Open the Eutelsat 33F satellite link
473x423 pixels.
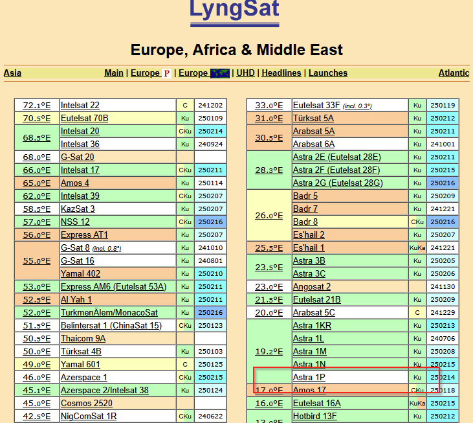point(316,106)
